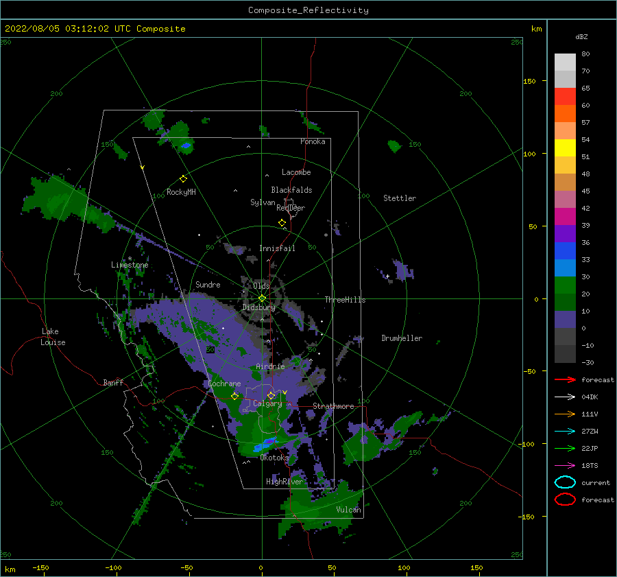Click the yellow diamond marker above RockyMH

(x=183, y=179)
